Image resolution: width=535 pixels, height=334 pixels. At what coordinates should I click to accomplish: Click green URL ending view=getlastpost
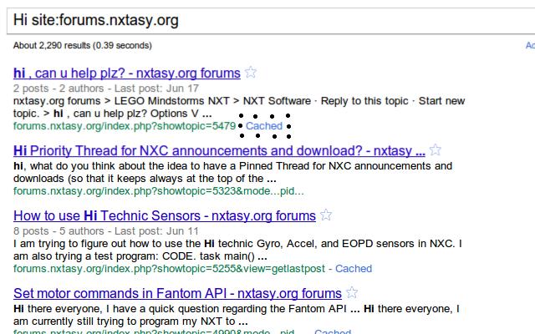(169, 269)
